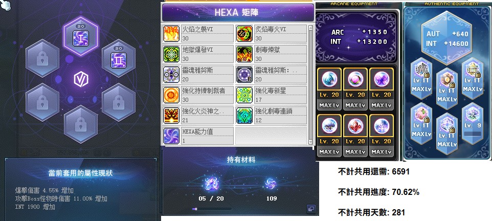Click the HEXA能力值 icon in the list
This screenshot has width=492, height=221.
coord(171,136)
